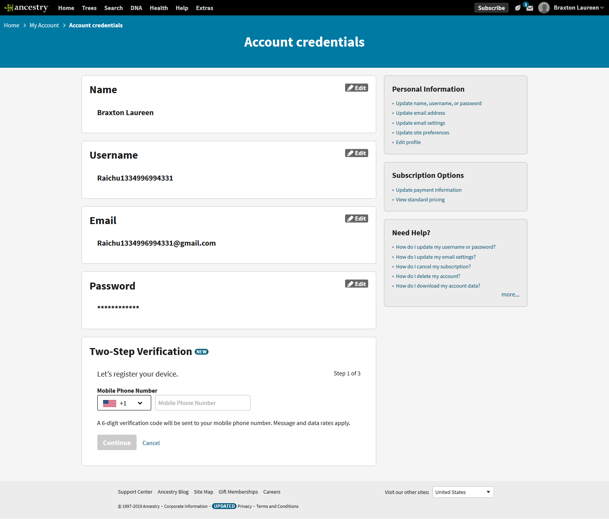Open the United States site selector
Screen dimensions: 609x519
(x=463, y=492)
